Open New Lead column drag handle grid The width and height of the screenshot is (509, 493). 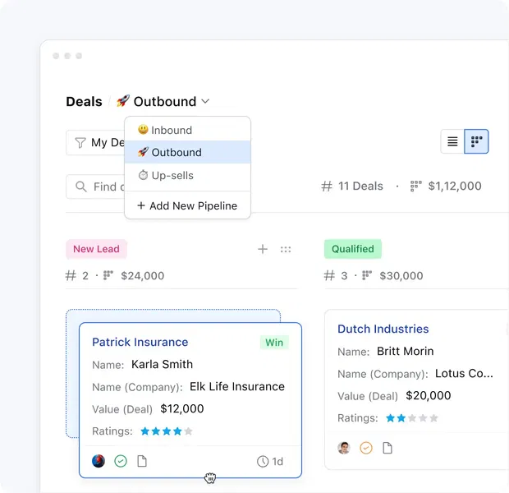click(x=286, y=249)
